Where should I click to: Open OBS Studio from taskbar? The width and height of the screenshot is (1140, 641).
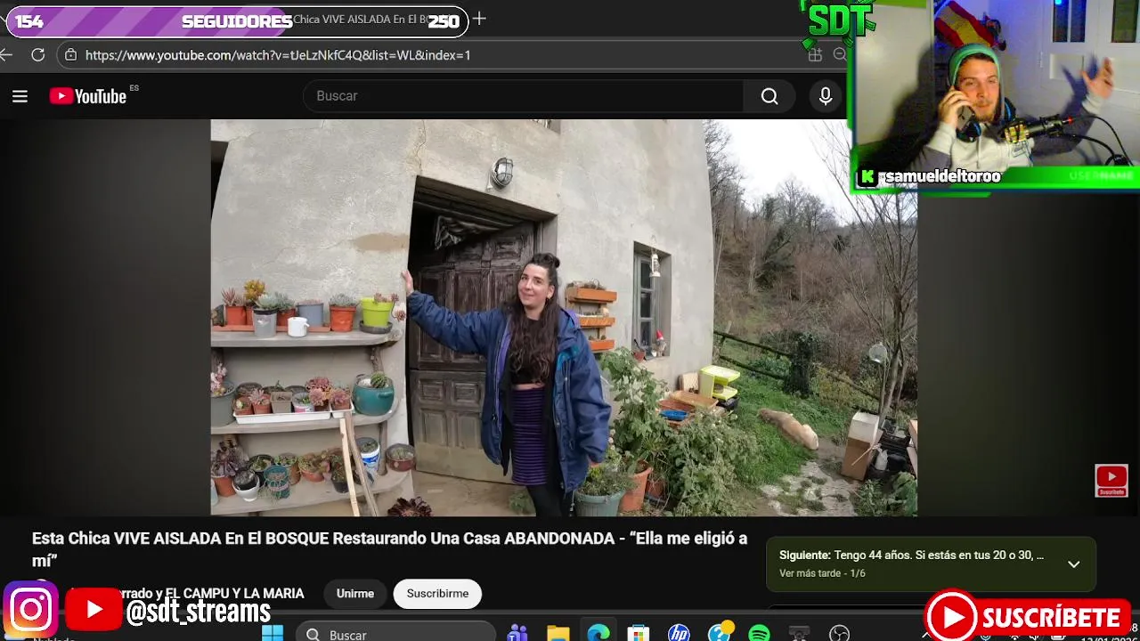click(x=839, y=634)
